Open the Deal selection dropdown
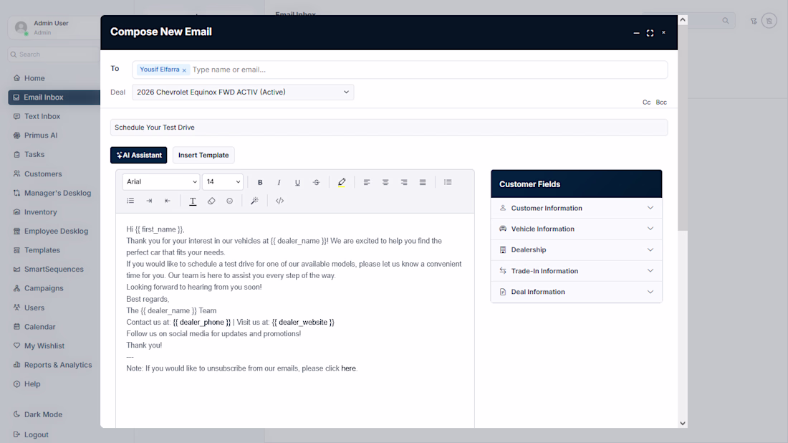 (x=243, y=92)
